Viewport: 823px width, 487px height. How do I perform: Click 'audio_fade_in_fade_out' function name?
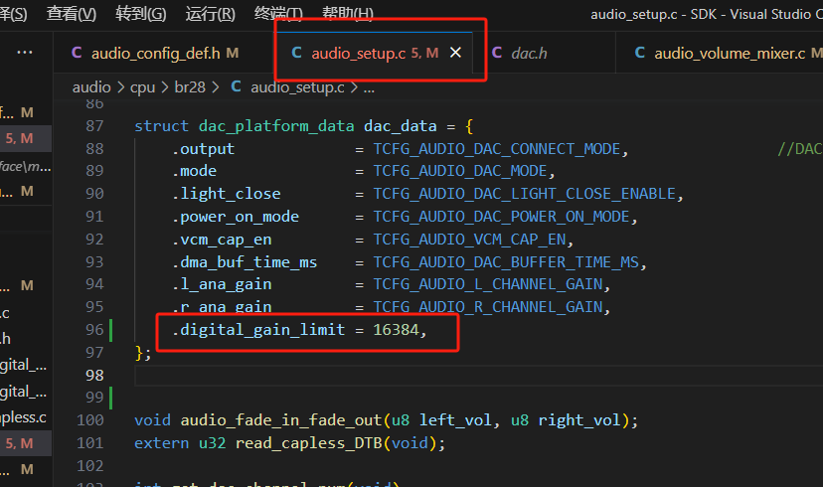point(281,420)
